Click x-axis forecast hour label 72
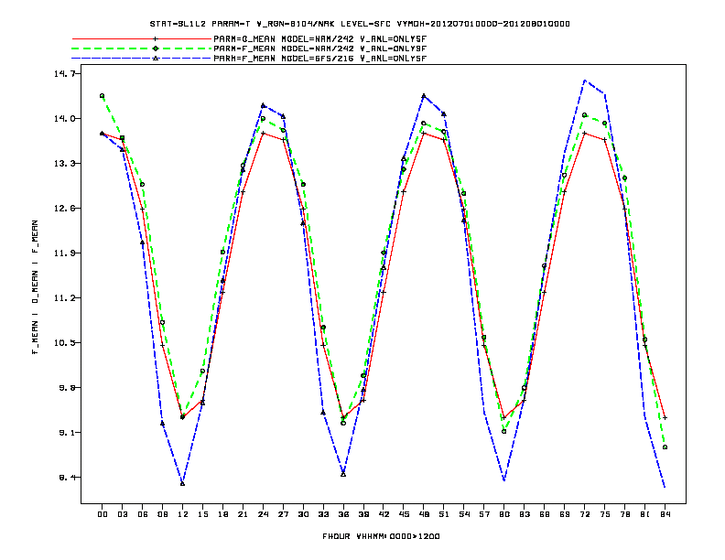The height and width of the screenshot is (560, 725). 584,514
